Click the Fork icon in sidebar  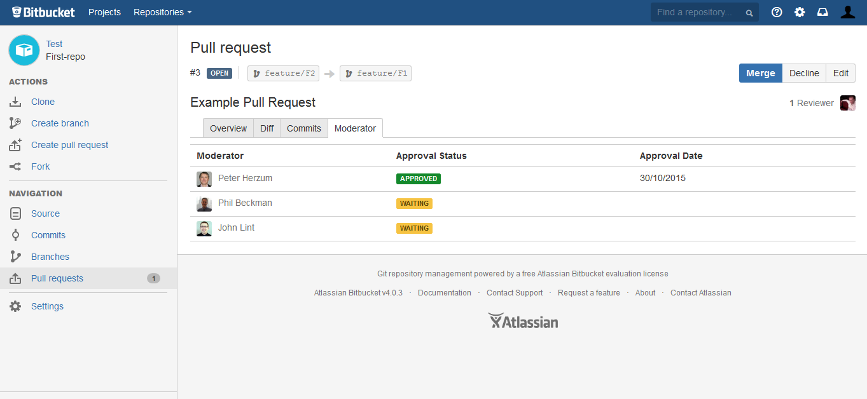tap(16, 166)
